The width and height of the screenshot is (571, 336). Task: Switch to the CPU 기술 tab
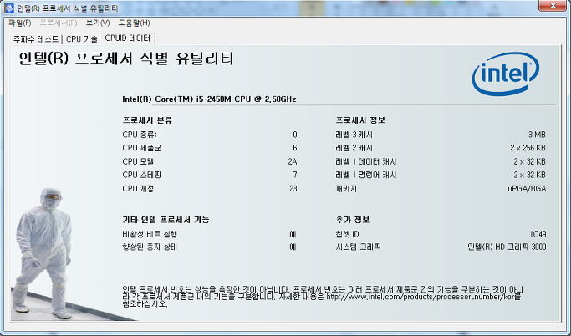pyautogui.click(x=82, y=39)
